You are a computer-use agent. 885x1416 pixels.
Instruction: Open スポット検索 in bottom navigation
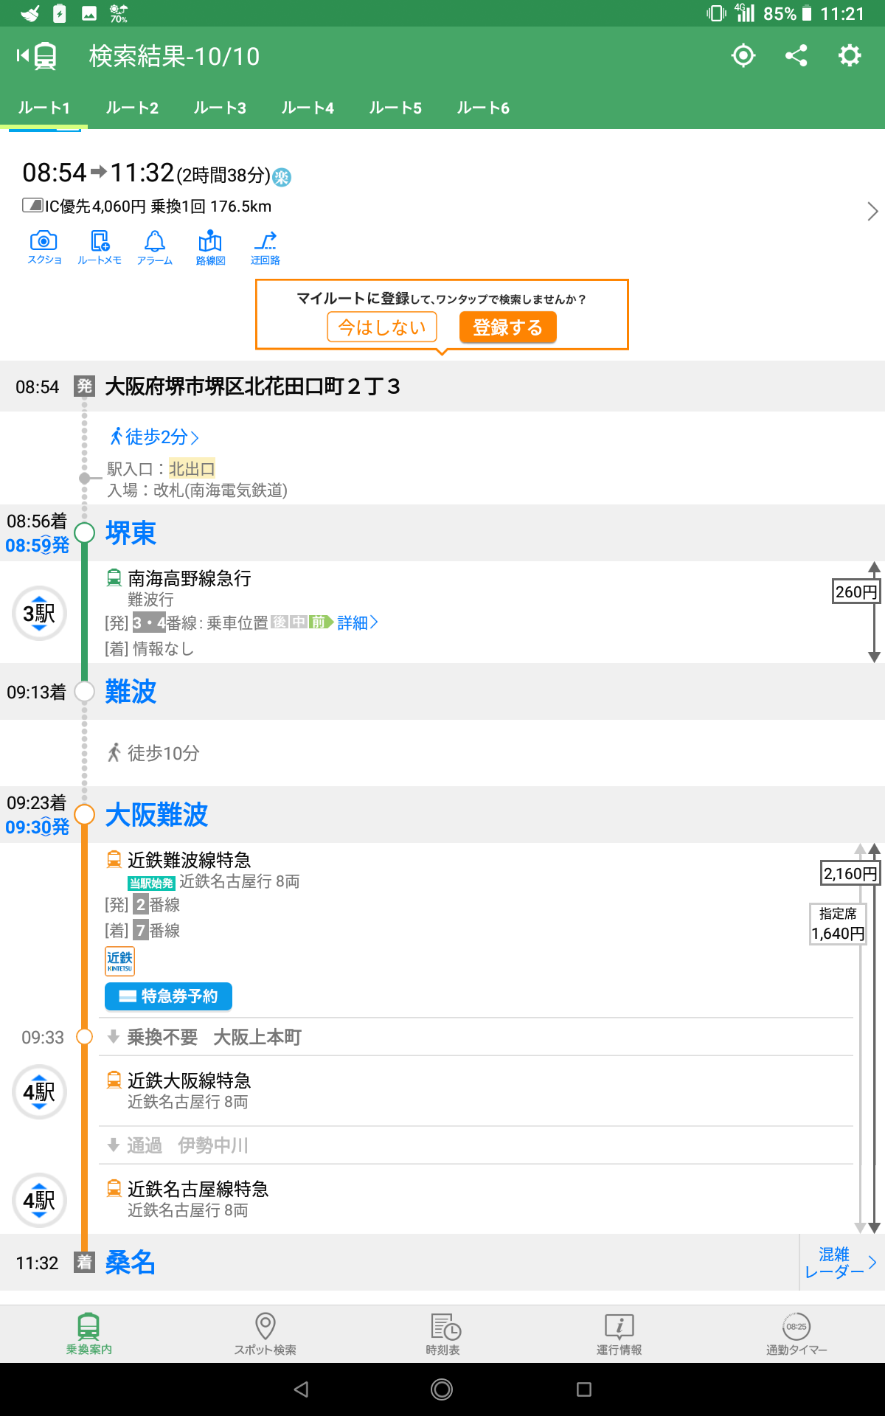point(265,1333)
